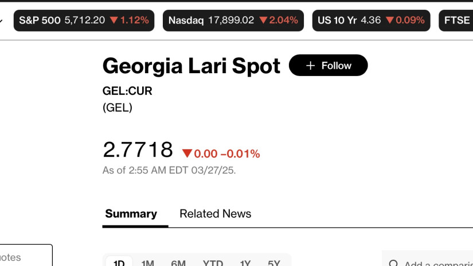Click the Add a comparison search field
Image resolution: width=473 pixels, height=266 pixels.
coord(436,264)
